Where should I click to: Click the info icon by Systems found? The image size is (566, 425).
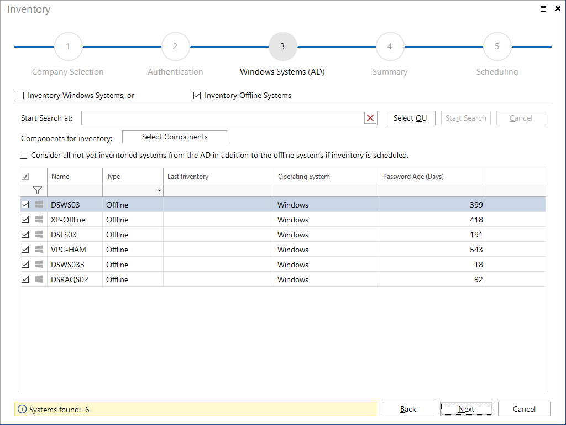pyautogui.click(x=22, y=409)
